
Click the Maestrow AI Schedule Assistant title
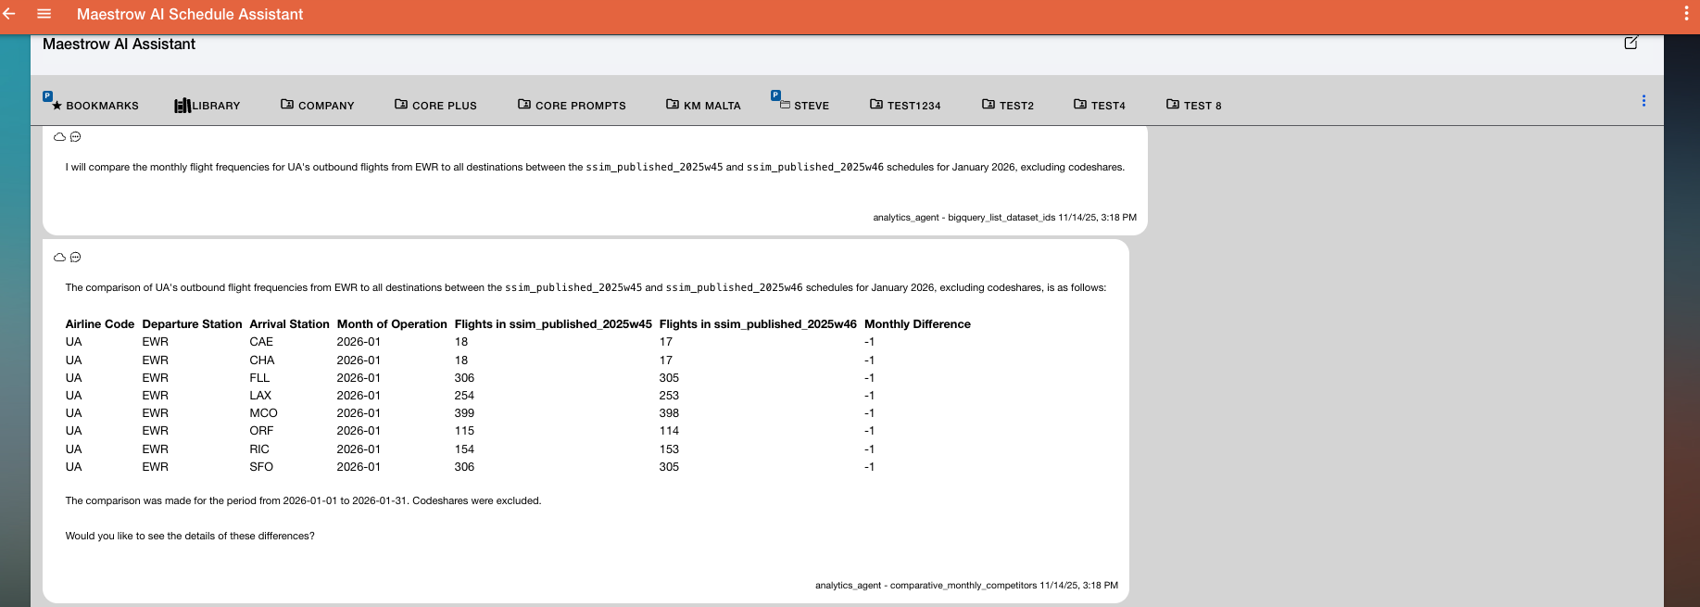[x=190, y=14]
